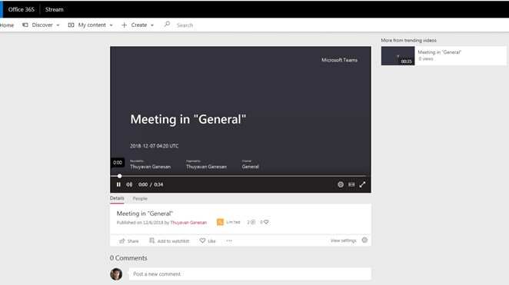
Task: Switch to the Details tab
Action: (x=117, y=198)
